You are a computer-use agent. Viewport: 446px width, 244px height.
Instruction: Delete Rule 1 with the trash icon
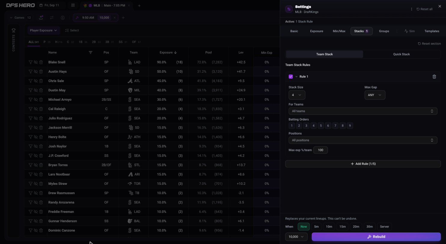434,77
